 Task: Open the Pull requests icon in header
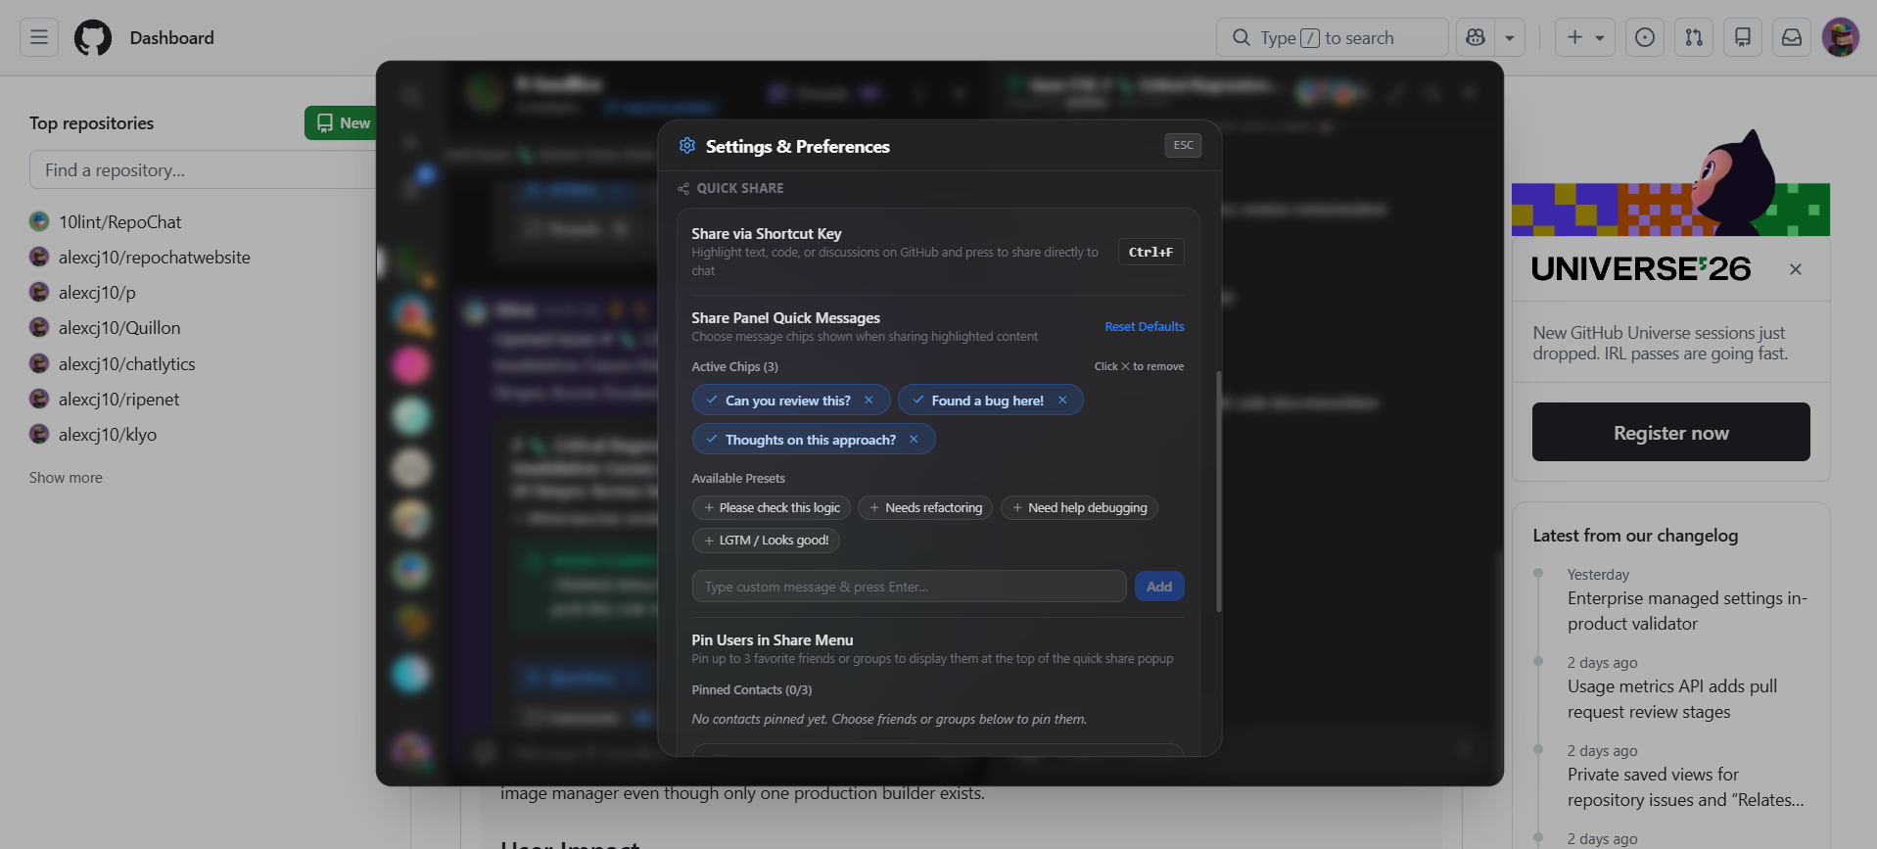point(1694,37)
